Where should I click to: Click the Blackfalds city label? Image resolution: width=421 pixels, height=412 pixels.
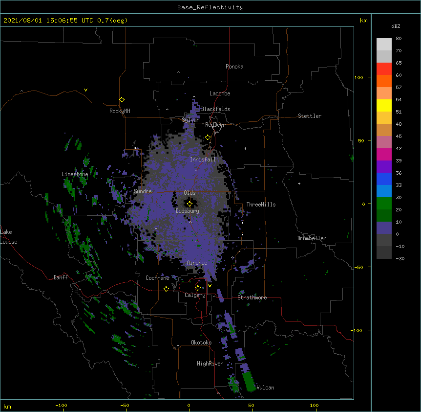(215, 109)
